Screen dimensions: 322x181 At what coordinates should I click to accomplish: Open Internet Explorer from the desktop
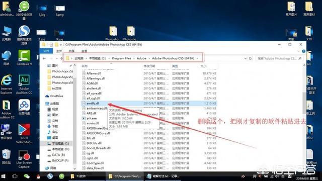click(x=6, y=84)
